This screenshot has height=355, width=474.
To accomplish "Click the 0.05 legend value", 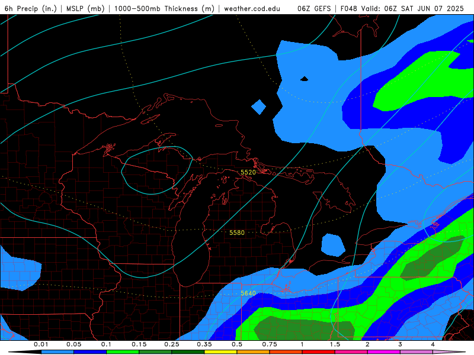I will click(73, 344).
